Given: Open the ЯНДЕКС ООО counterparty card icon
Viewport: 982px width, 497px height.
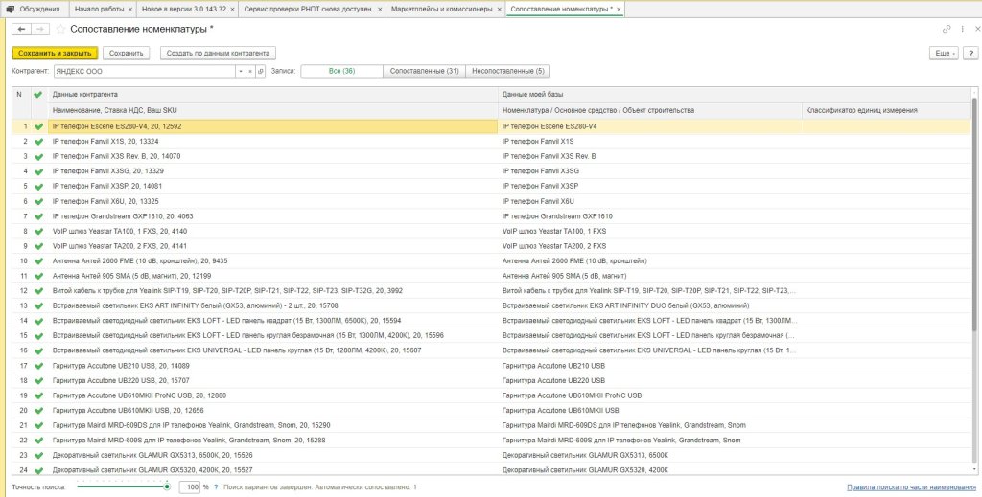Looking at the screenshot, I should tap(261, 71).
